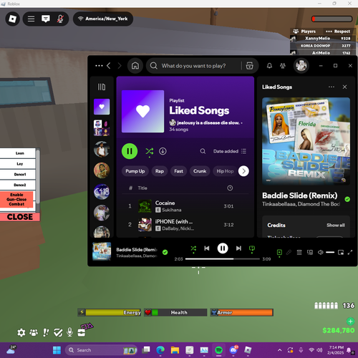This screenshot has width=358, height=358.
Task: Filter by Hip Hop chip
Action: 225,171
